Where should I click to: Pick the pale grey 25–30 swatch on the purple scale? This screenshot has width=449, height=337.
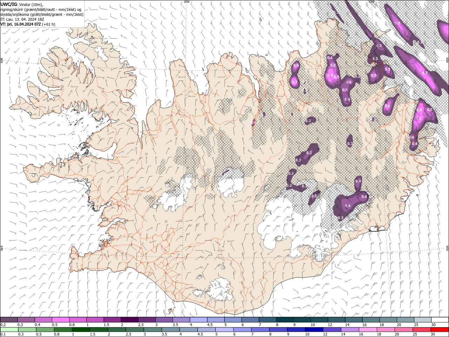(x=423, y=320)
